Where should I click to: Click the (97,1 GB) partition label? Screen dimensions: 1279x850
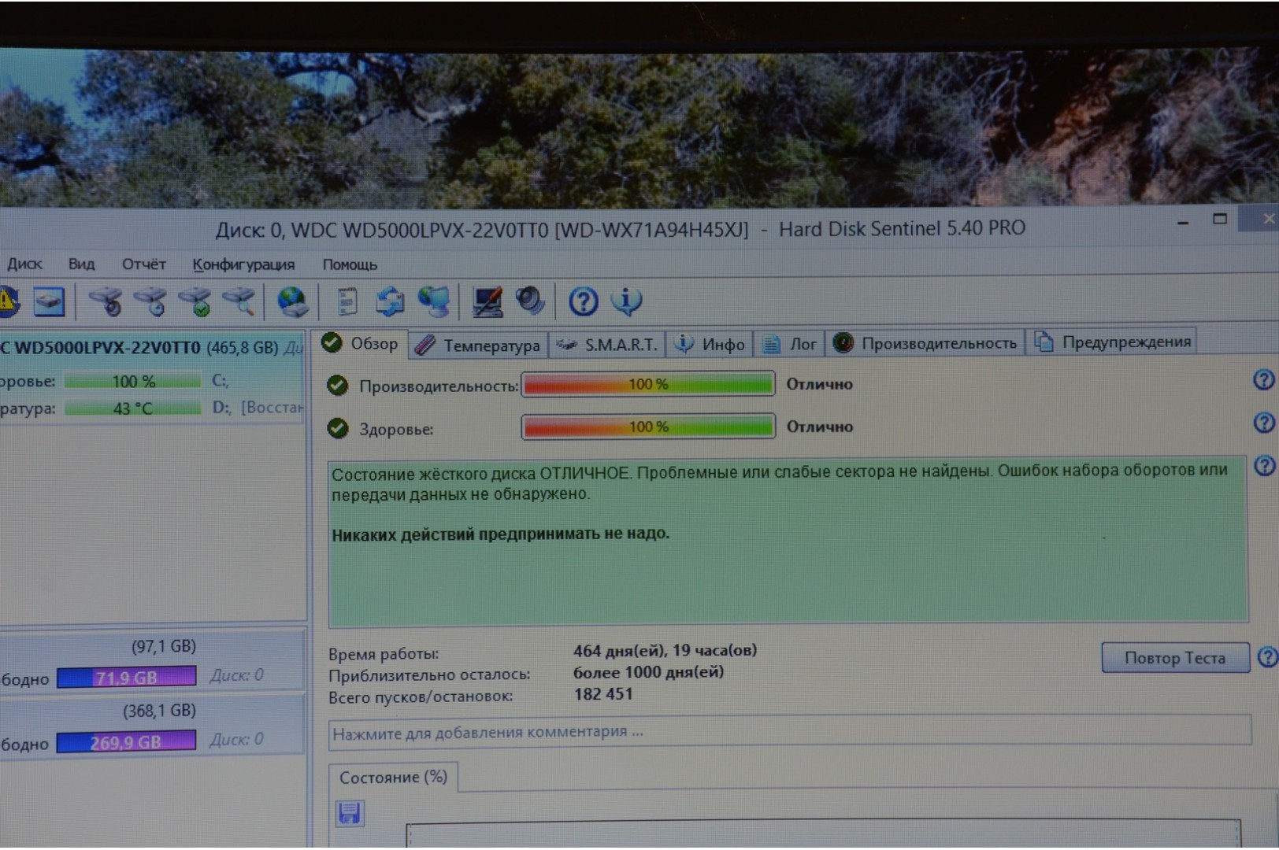(x=163, y=646)
